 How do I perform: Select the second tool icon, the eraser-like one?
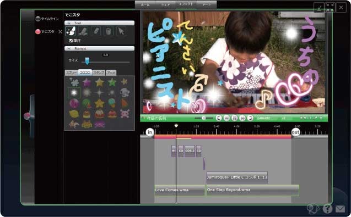coord(83,31)
